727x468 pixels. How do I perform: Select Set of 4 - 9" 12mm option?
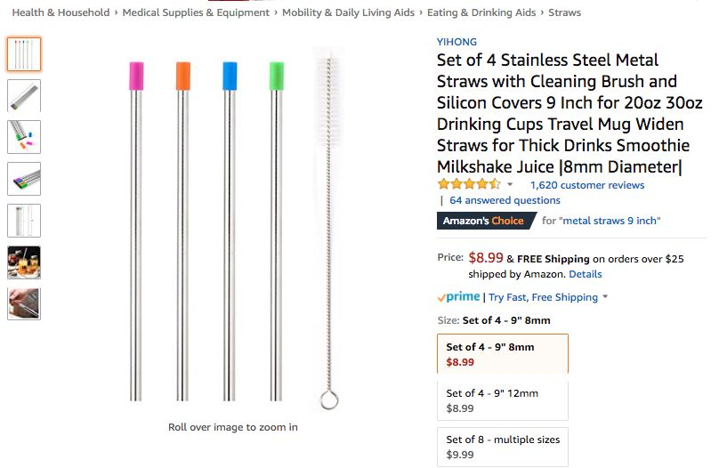point(503,400)
